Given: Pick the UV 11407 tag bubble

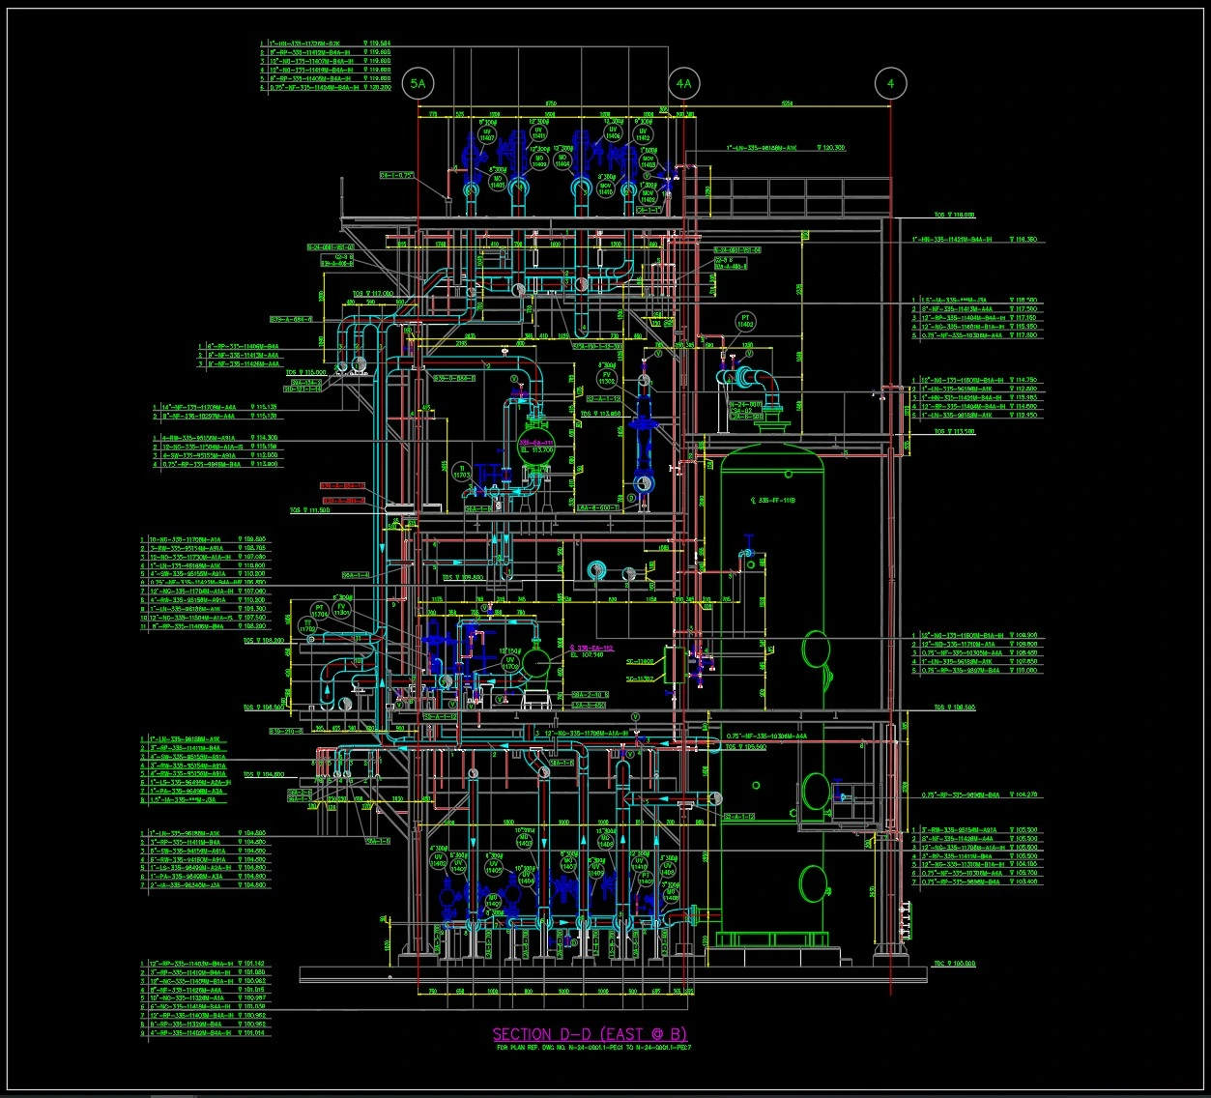Looking at the screenshot, I should pyautogui.click(x=487, y=134).
